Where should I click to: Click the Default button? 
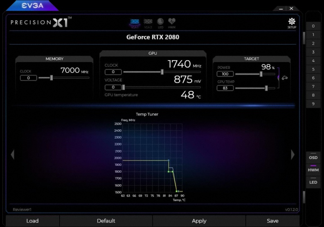[106, 221]
